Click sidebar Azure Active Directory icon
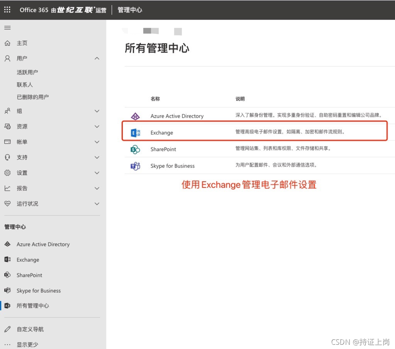The height and width of the screenshot is (349, 395). click(7, 244)
